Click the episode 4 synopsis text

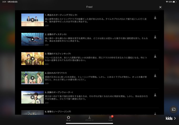(x=96, y=78)
